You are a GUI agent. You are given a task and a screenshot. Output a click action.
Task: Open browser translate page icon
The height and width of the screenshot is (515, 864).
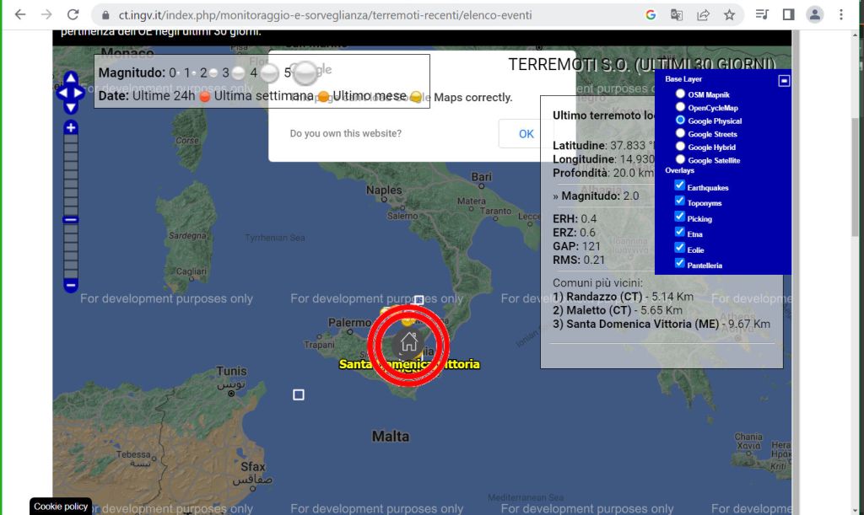click(677, 14)
